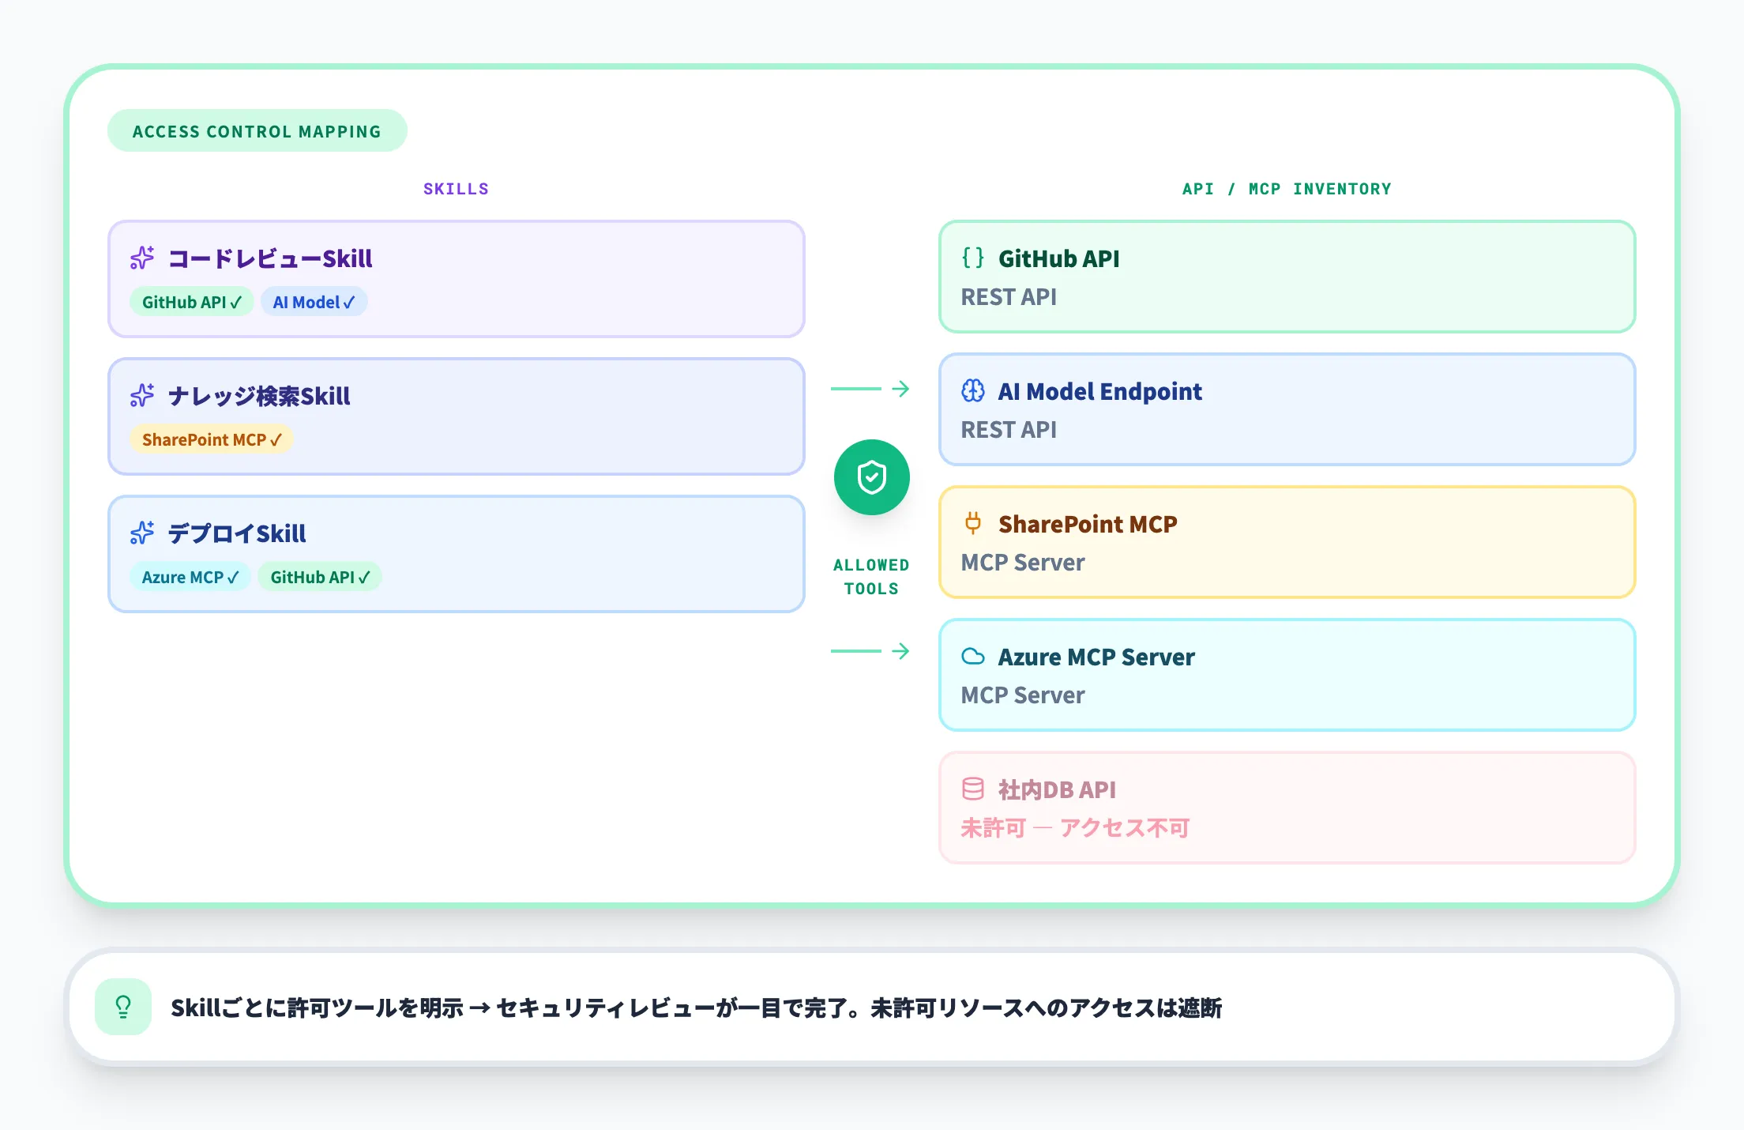The image size is (1744, 1130).
Task: Click the ACCESS CONTROL MAPPING label
Action: tap(257, 130)
